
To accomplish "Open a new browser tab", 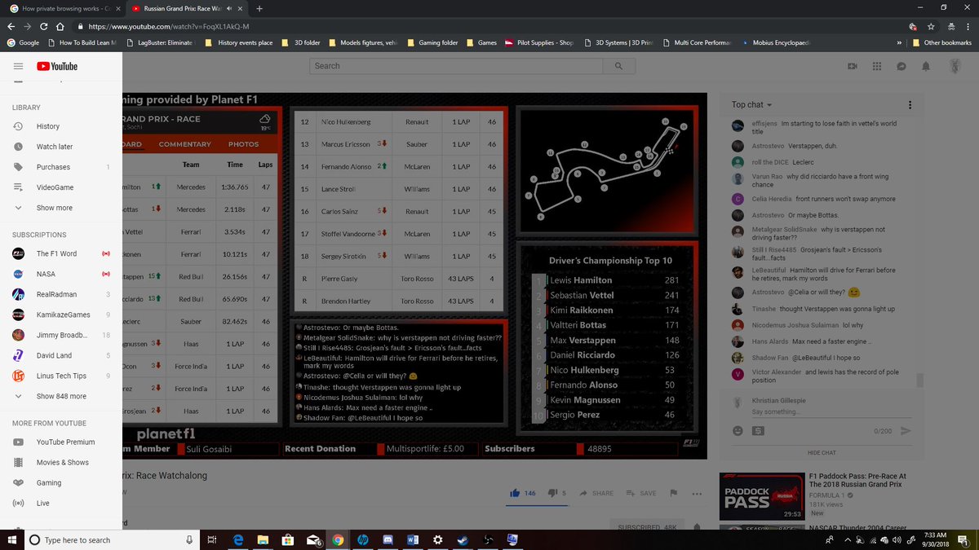I will (x=259, y=8).
